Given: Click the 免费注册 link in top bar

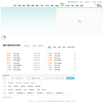Looking at the screenshot, I should (x=75, y=2).
